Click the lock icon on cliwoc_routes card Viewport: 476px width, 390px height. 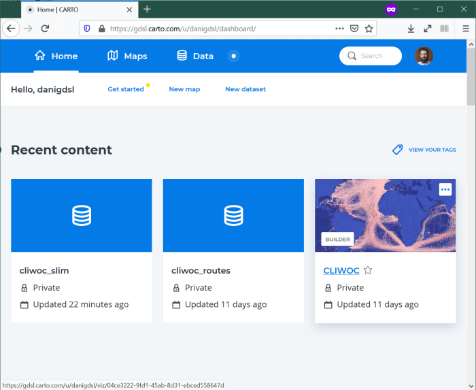(176, 288)
